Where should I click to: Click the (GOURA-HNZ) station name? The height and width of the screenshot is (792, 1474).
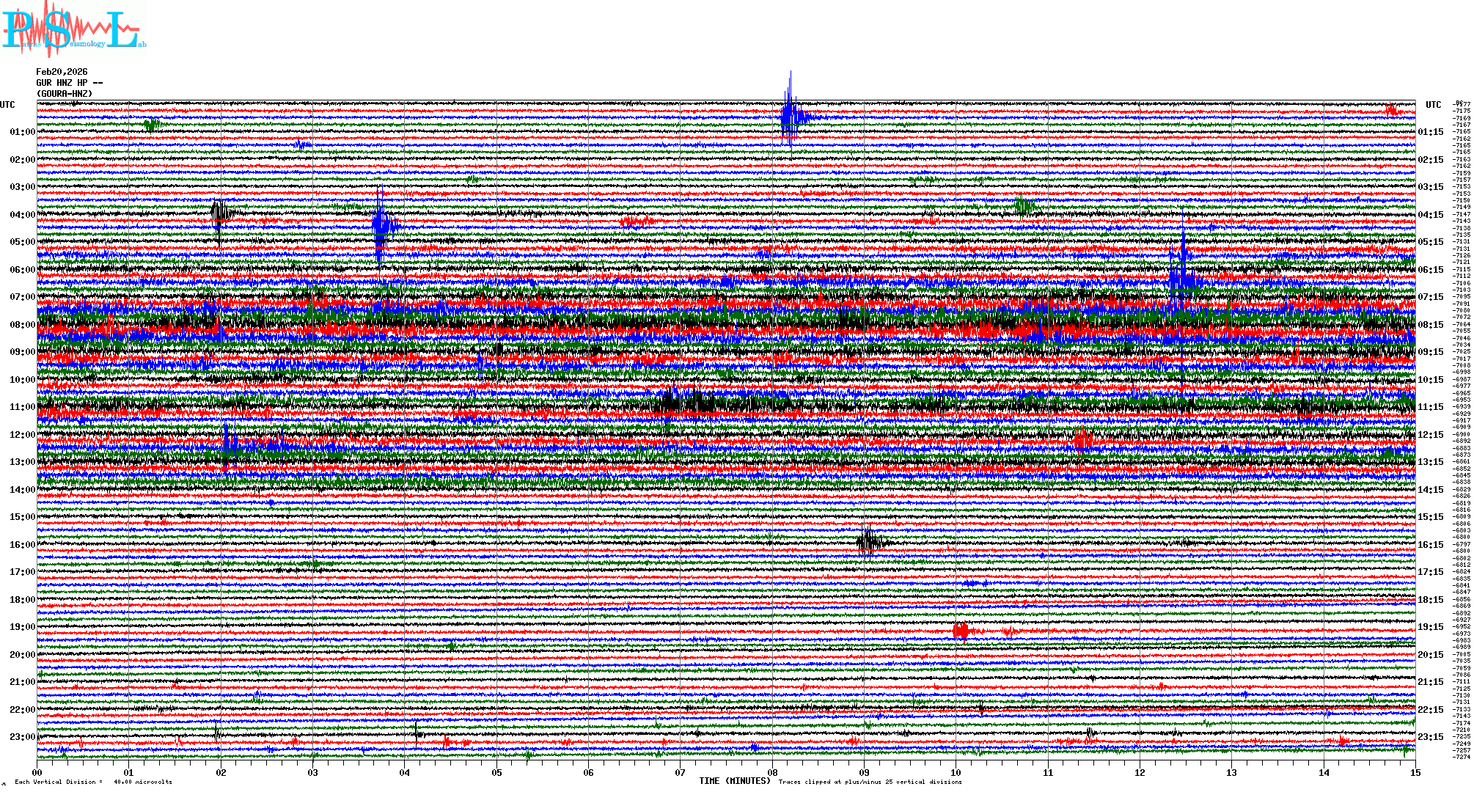[65, 94]
